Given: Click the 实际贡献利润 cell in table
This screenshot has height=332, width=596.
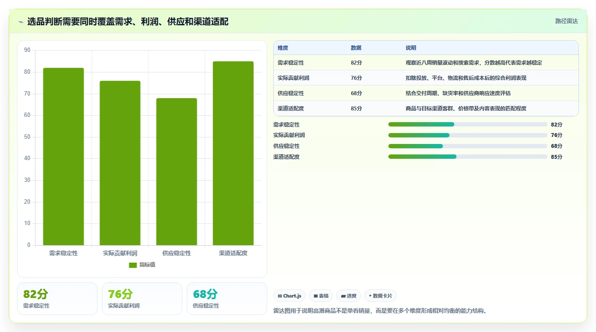Looking at the screenshot, I should [x=293, y=78].
